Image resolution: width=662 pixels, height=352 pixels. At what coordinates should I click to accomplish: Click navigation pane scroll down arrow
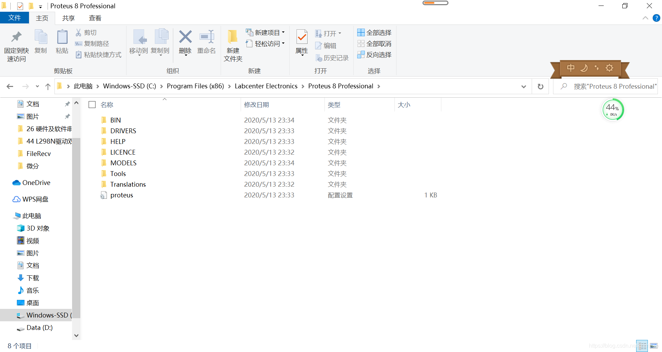tap(76, 335)
